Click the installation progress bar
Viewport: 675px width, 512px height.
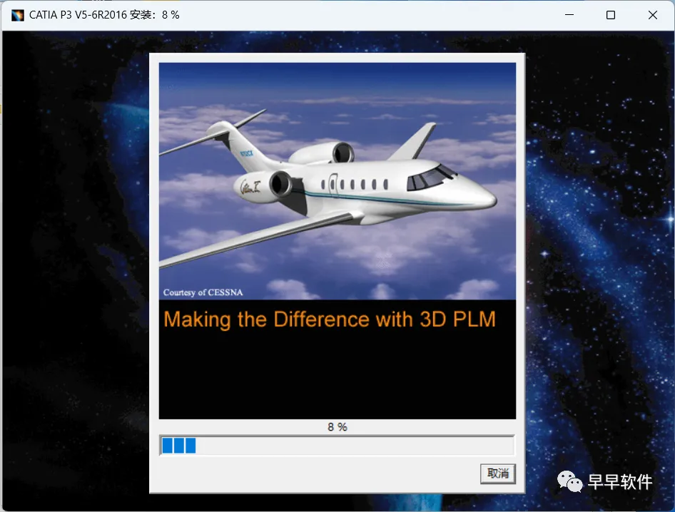337,445
